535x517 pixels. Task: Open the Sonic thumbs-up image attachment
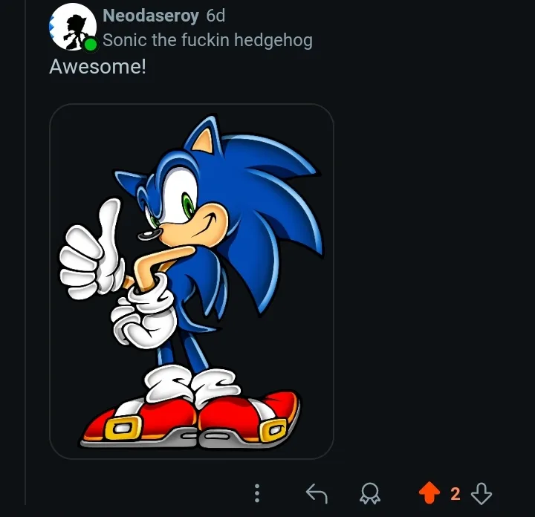click(x=192, y=282)
